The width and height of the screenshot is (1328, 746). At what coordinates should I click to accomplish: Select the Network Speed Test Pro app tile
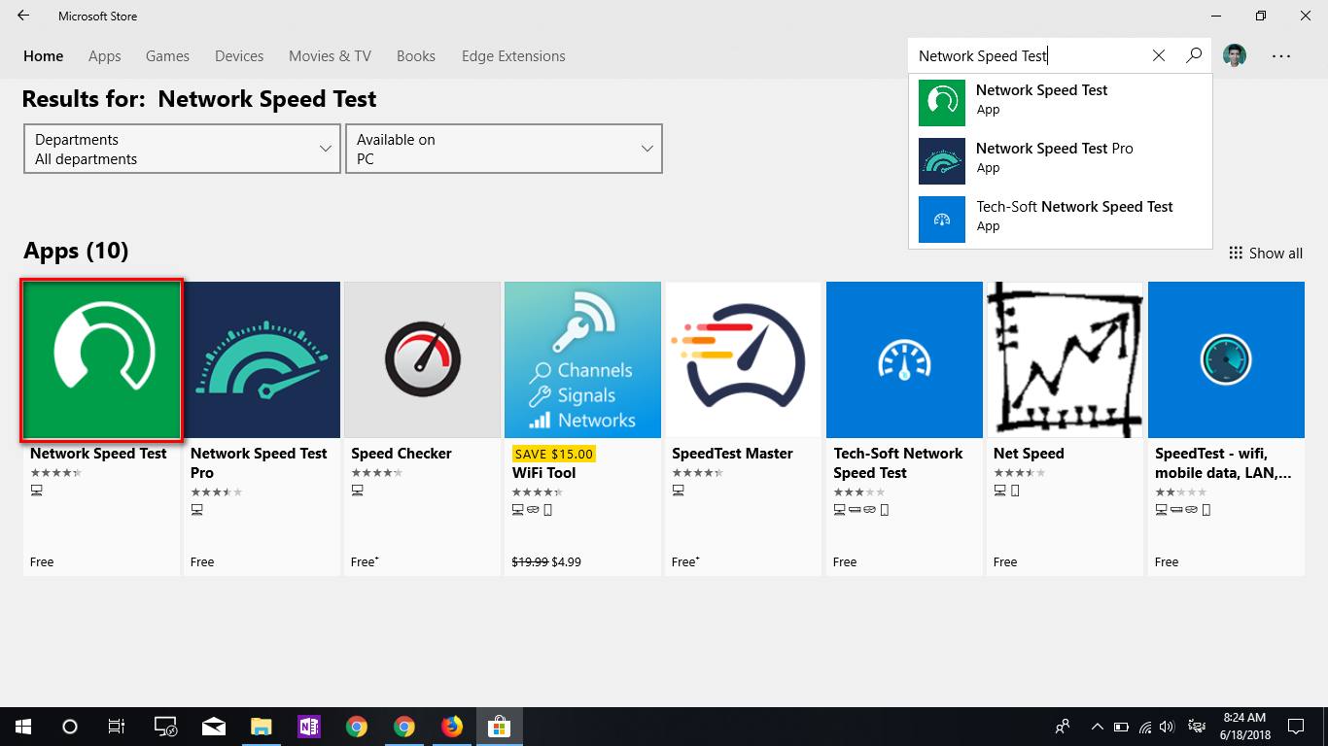click(262, 358)
